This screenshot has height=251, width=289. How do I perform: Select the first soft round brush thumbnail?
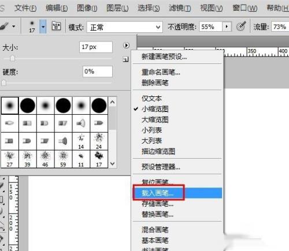tap(10, 106)
